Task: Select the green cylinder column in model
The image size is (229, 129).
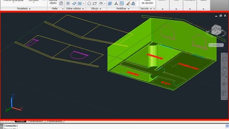Action: tap(154, 56)
